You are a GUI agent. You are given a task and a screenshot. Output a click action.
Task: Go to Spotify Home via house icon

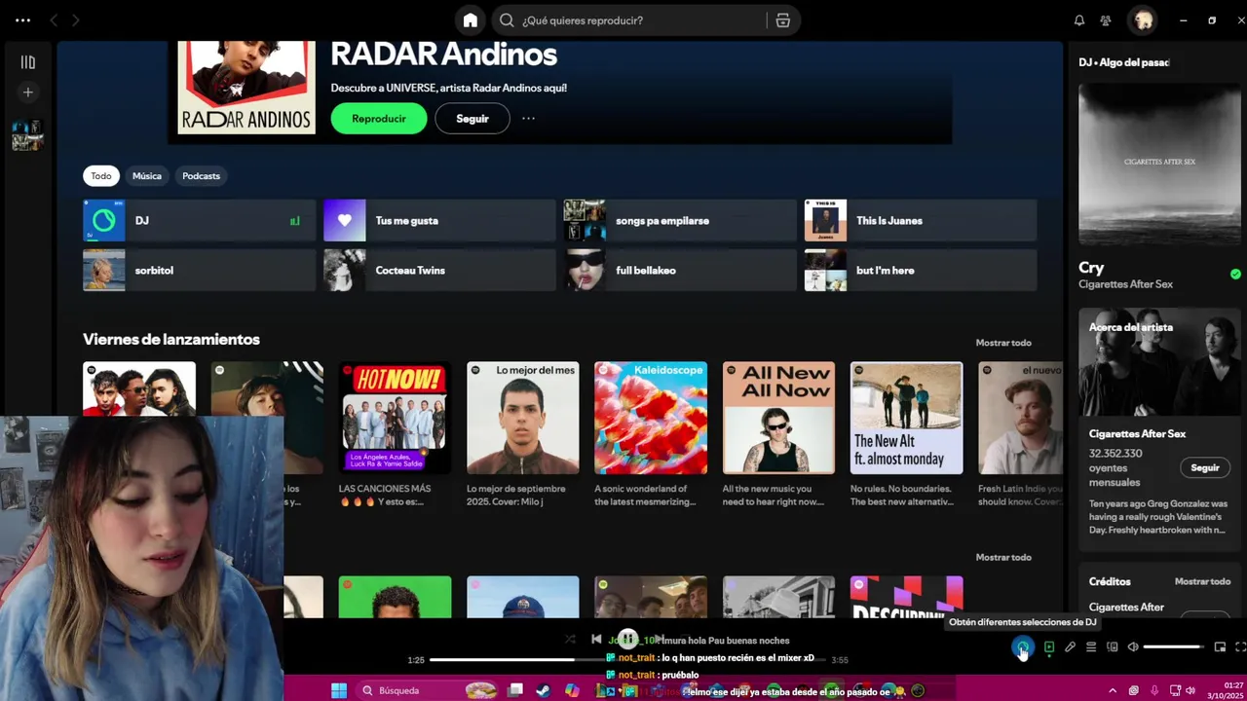tap(471, 20)
